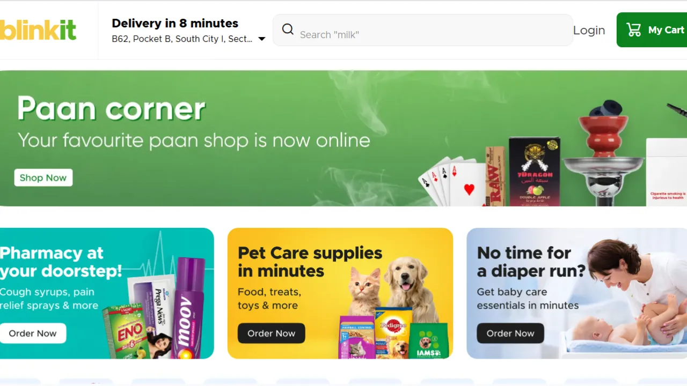Click Order Now on Pharmacy card
The image size is (687, 386).
click(x=32, y=333)
